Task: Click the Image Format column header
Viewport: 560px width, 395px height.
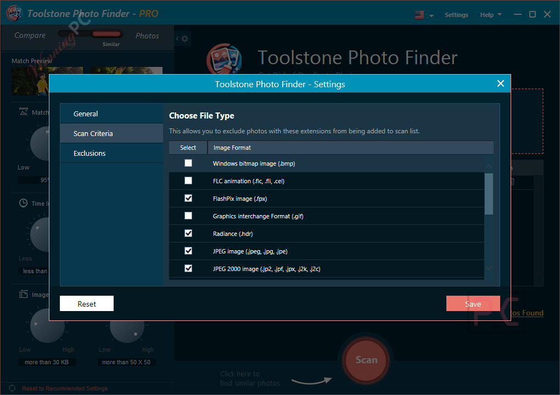Action: coord(351,148)
